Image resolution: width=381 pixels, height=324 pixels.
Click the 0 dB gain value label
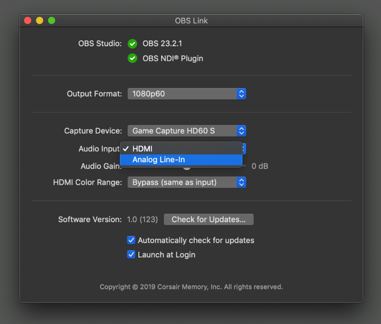260,166
